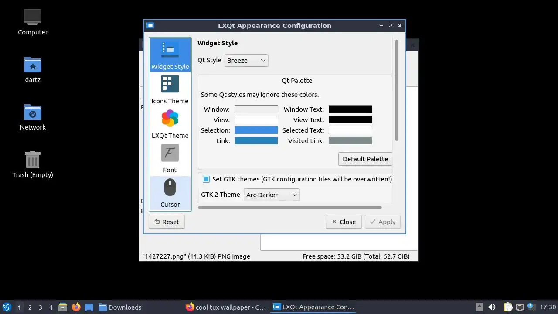This screenshot has width=558, height=314.
Task: Pick the Link color swatch
Action: coord(256,141)
